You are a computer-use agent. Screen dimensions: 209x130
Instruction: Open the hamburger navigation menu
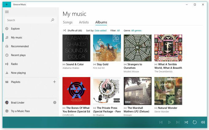[x=7, y=12]
